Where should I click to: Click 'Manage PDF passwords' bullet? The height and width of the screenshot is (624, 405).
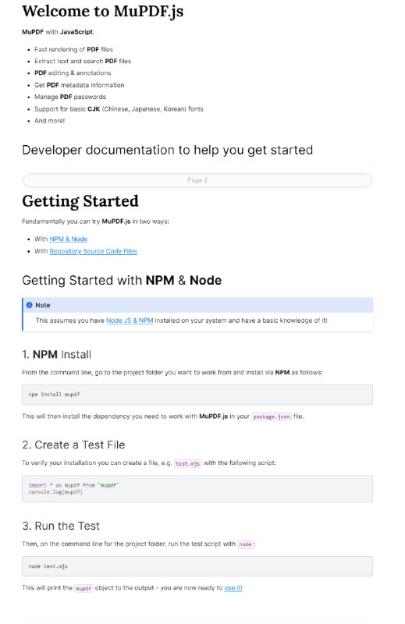pos(70,97)
